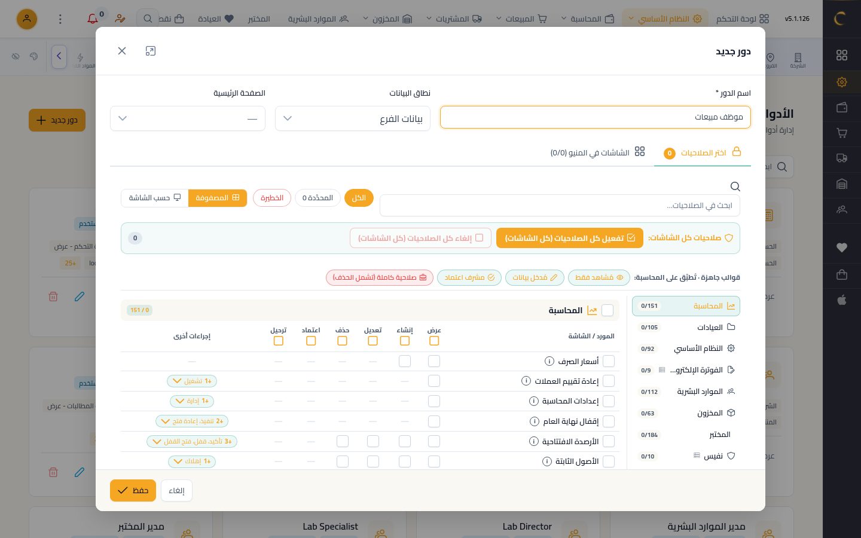Check the إنشاء column header checkbox
The width and height of the screenshot is (861, 538).
click(405, 341)
